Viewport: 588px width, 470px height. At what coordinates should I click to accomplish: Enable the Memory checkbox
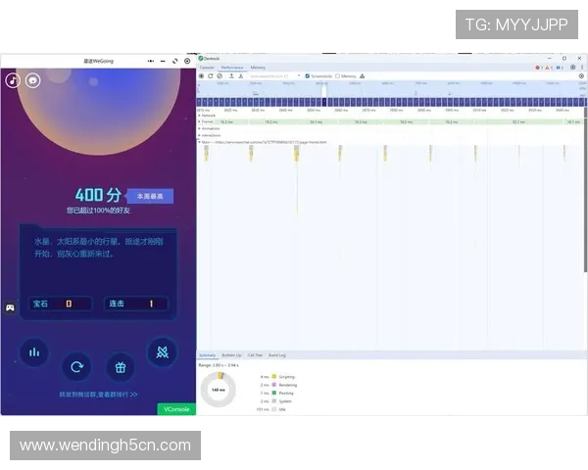[338, 75]
